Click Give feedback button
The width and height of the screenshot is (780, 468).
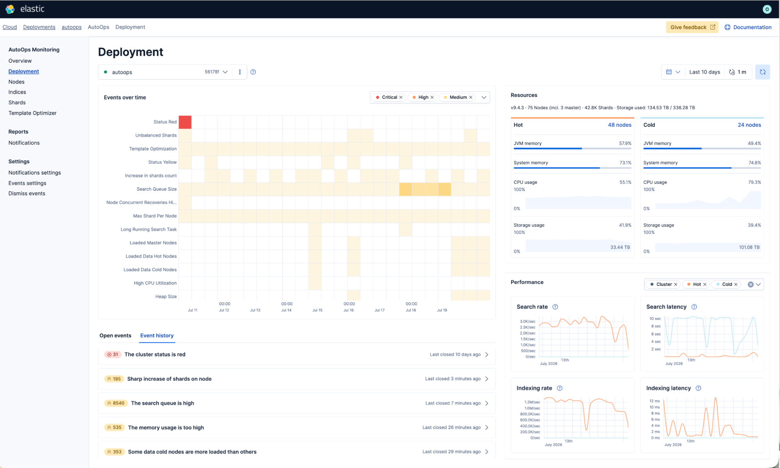coord(692,27)
